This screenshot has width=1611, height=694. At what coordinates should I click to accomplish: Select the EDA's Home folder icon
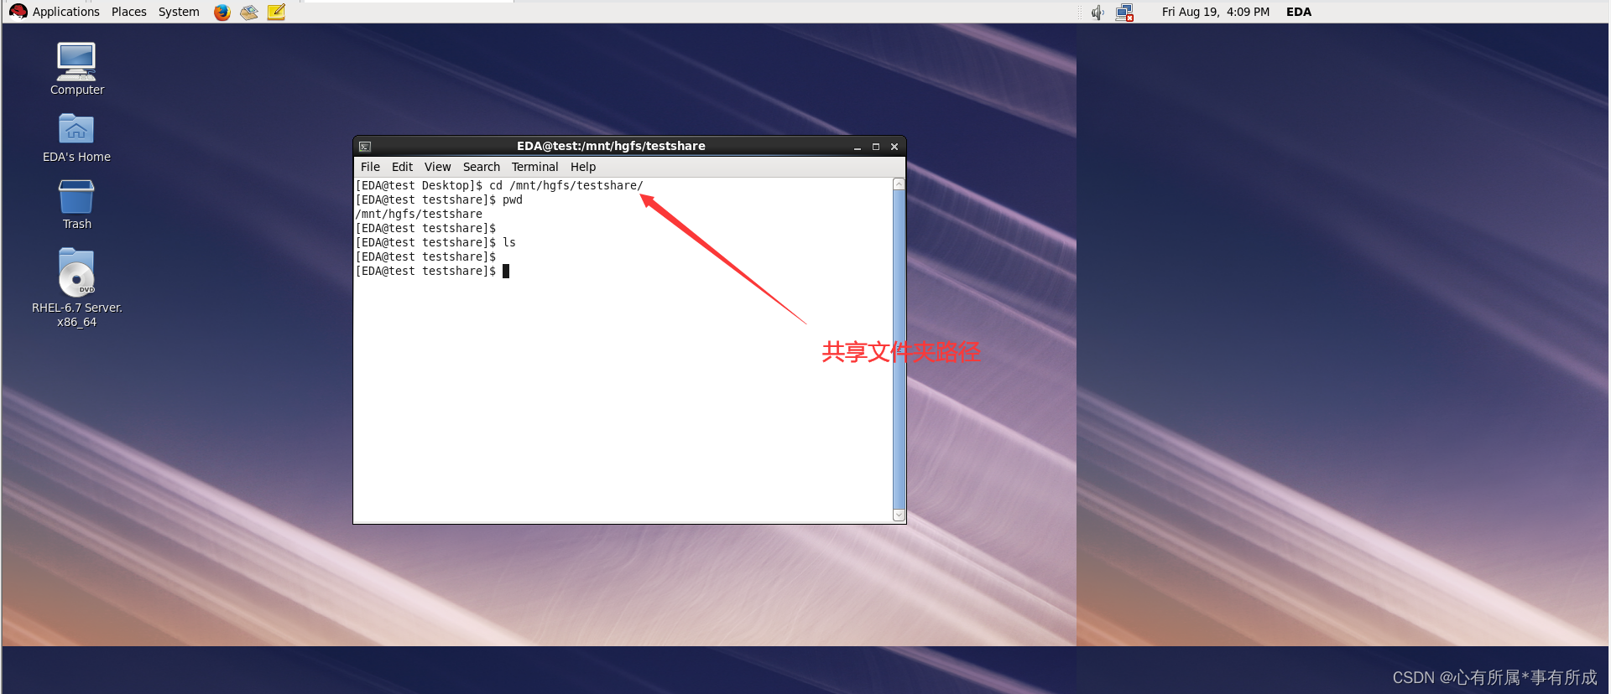tap(76, 137)
